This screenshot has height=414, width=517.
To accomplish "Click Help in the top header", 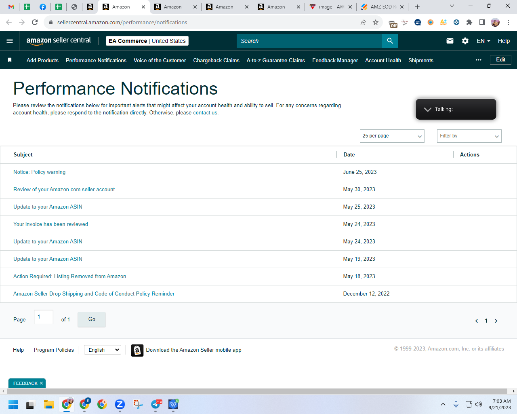I will point(504,41).
